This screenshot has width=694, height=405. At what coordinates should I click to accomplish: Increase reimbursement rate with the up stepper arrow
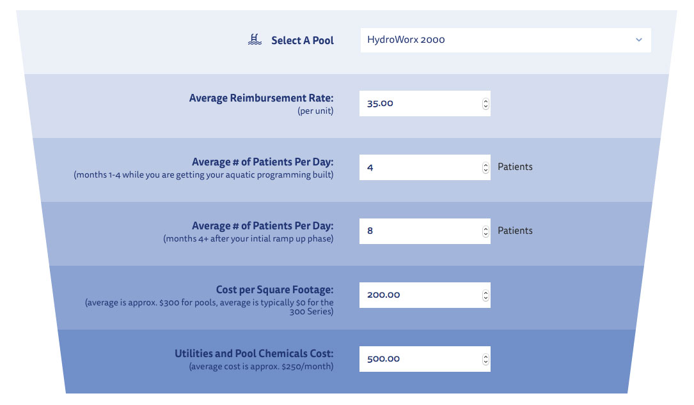pyautogui.click(x=485, y=101)
